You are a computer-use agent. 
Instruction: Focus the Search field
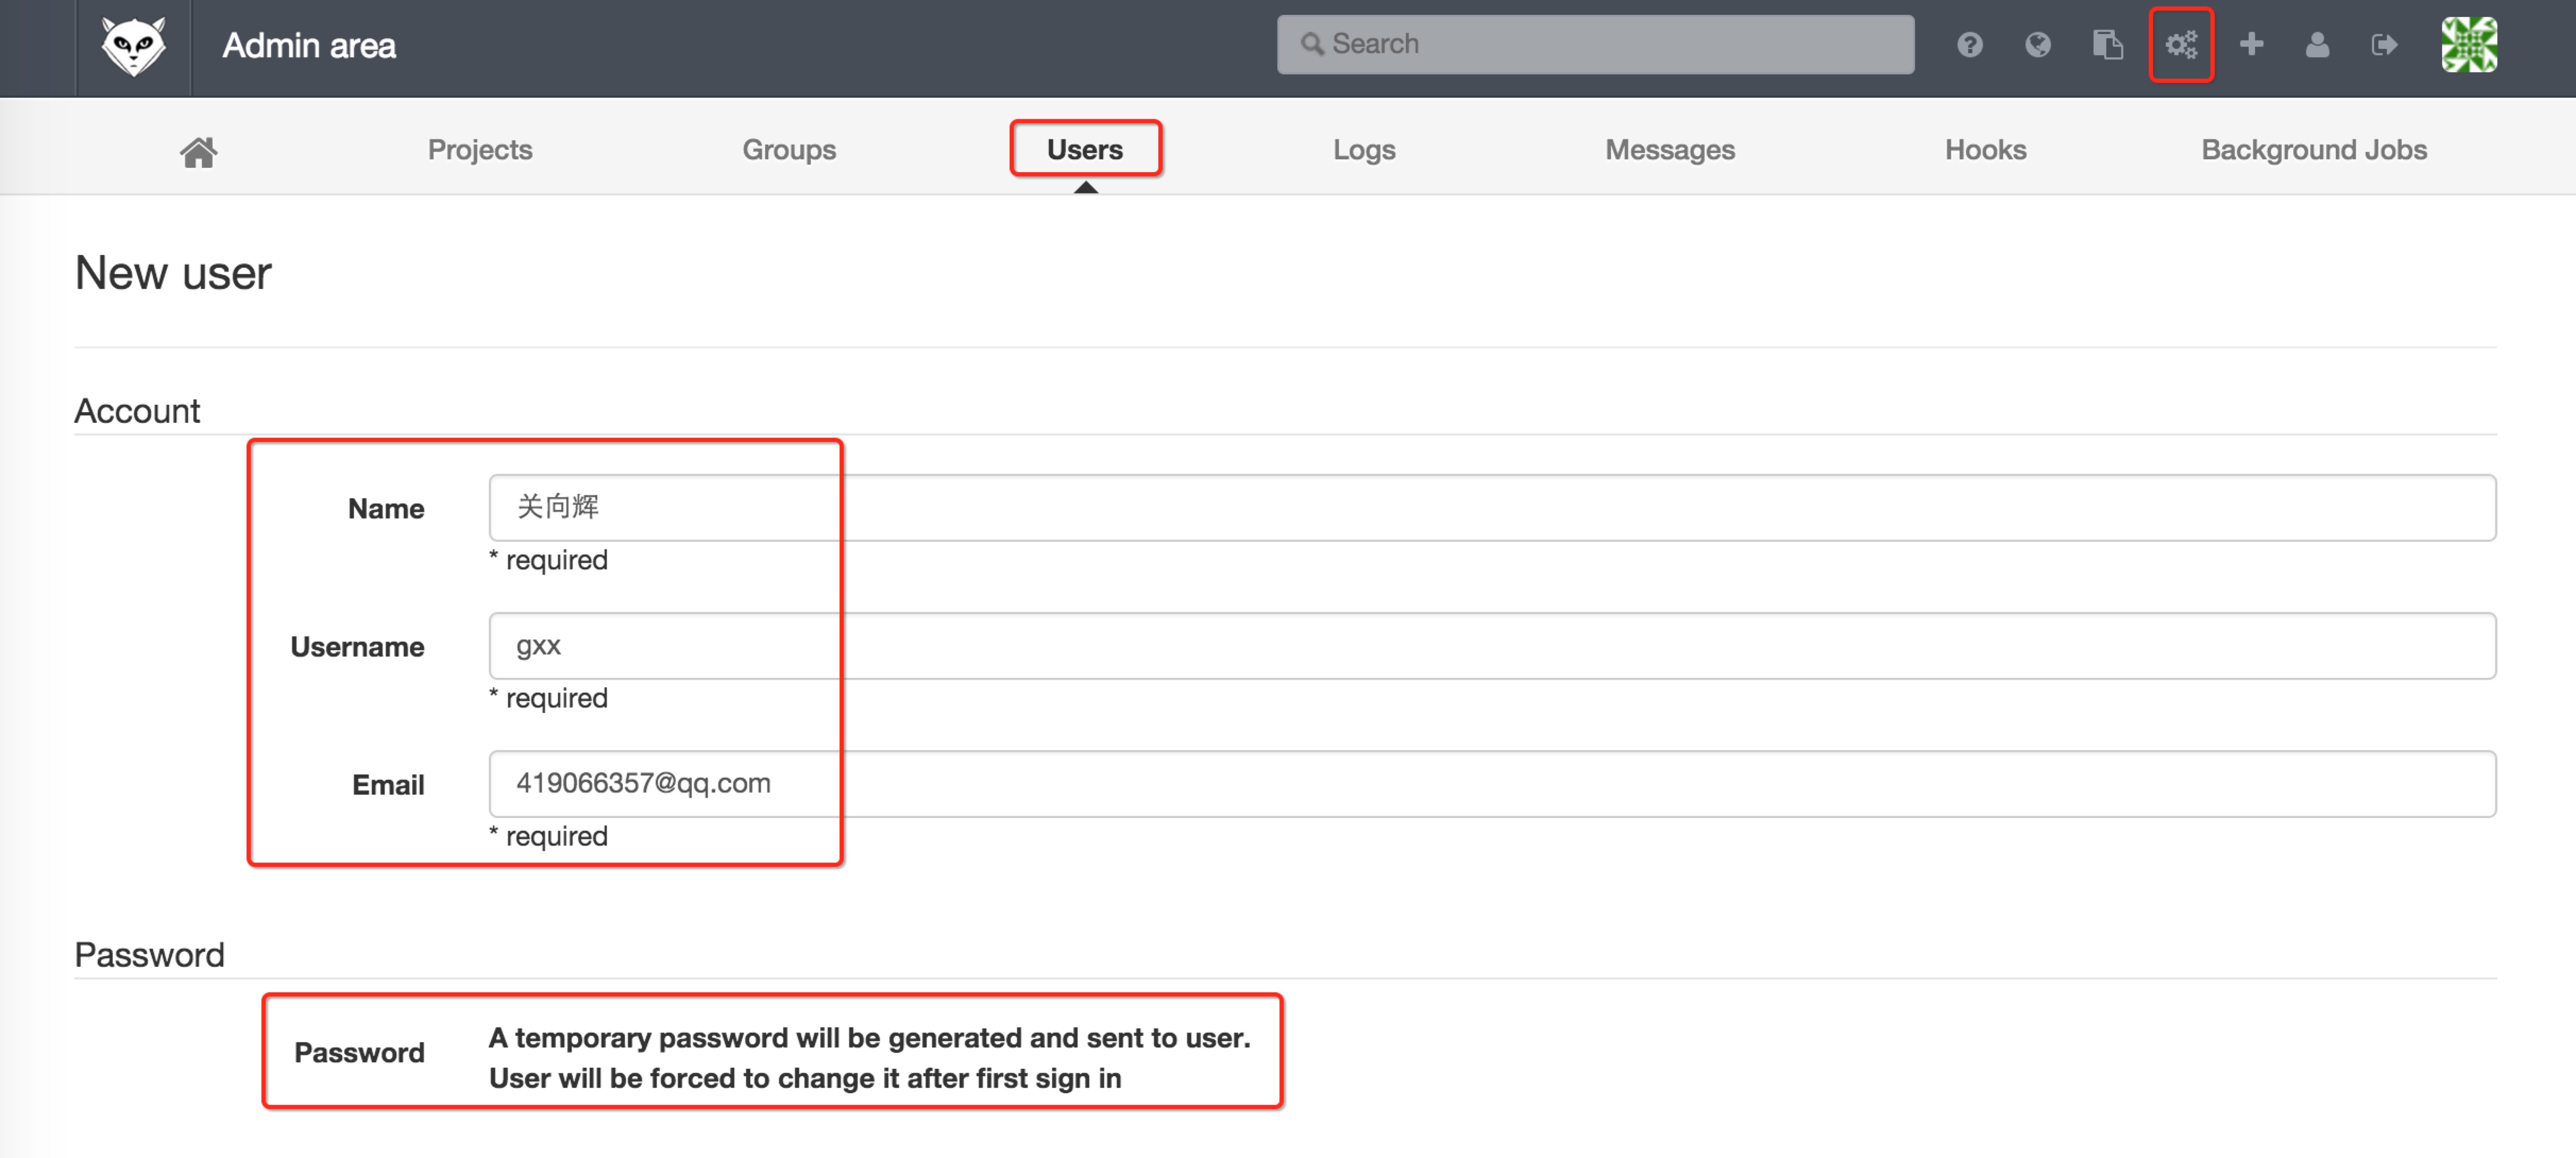tap(1595, 44)
